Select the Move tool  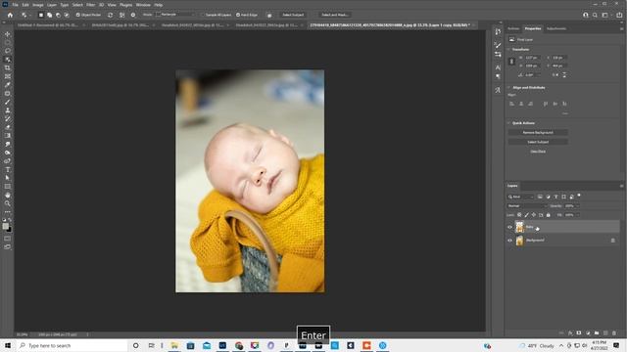click(8, 34)
